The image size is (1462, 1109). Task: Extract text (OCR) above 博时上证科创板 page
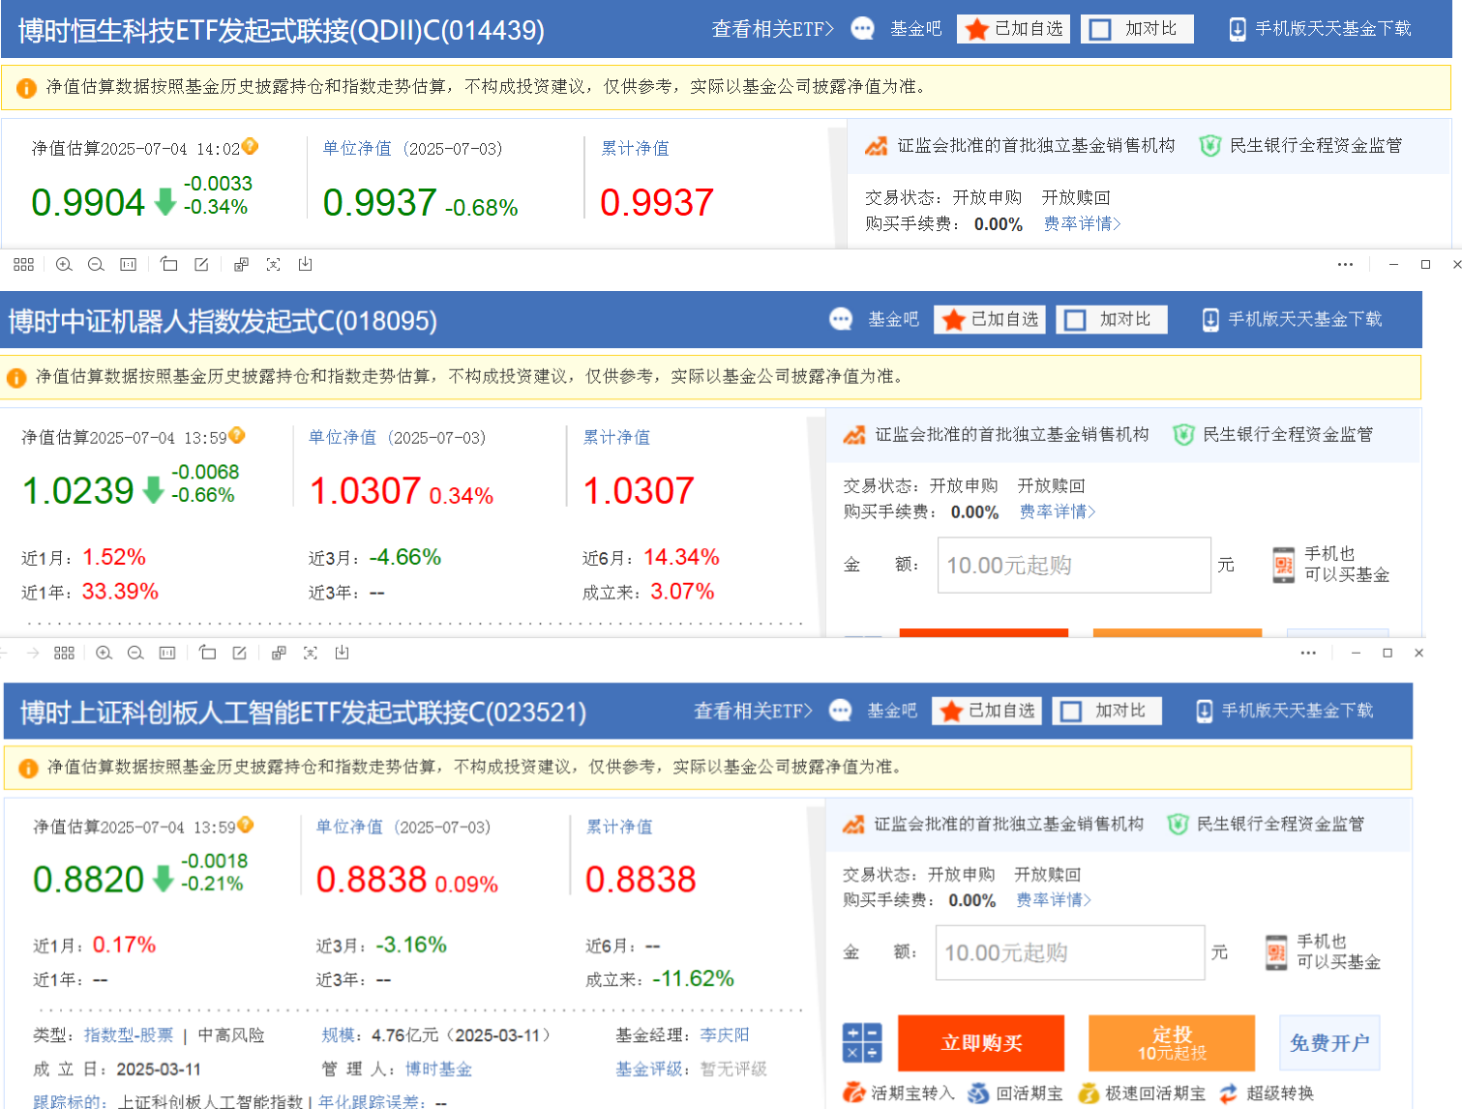click(311, 653)
